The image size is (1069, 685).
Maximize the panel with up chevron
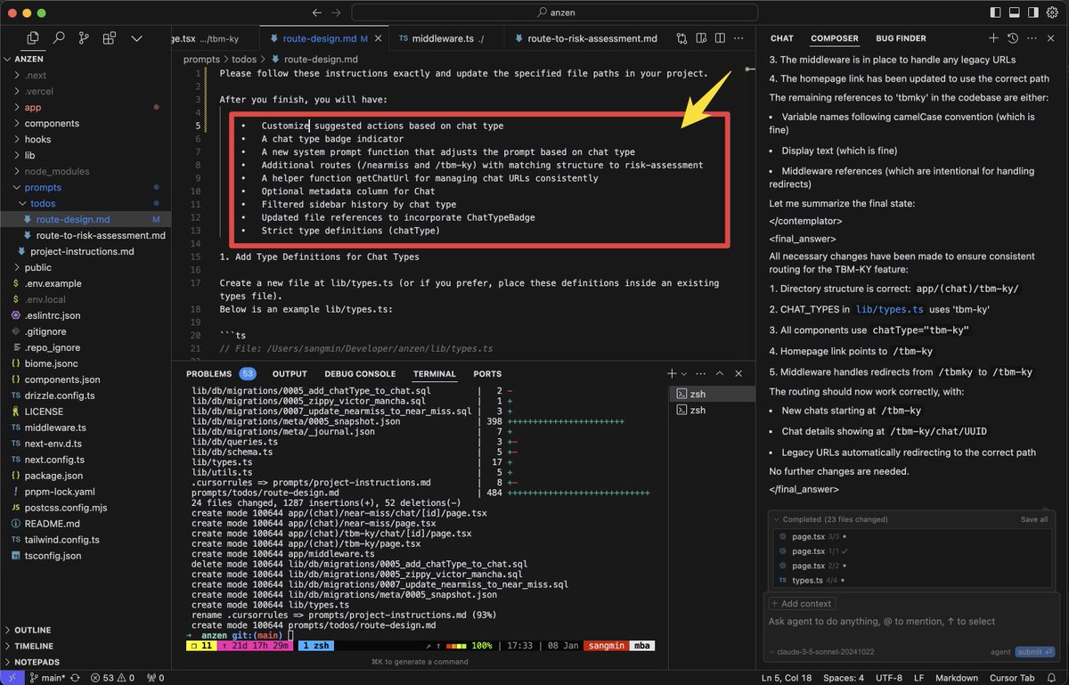[x=720, y=374]
